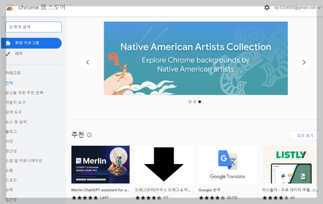Click Merlin ChatGPT assistant title text
This screenshot has height=204, width=323.
tap(101, 190)
